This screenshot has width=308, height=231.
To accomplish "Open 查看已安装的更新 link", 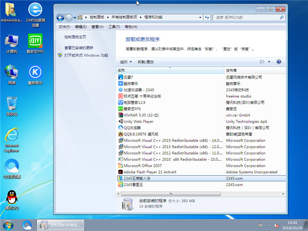I will click(x=79, y=48).
